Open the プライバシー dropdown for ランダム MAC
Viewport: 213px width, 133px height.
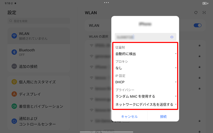coord(146,96)
